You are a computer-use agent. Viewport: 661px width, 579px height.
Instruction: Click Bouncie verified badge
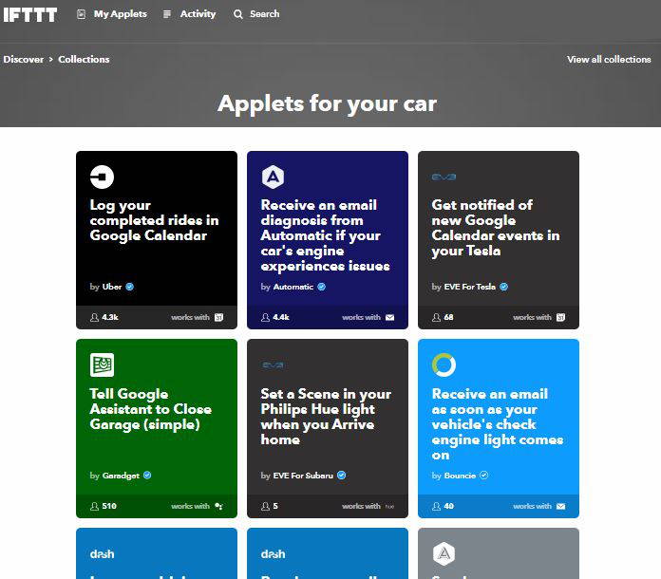click(x=484, y=476)
